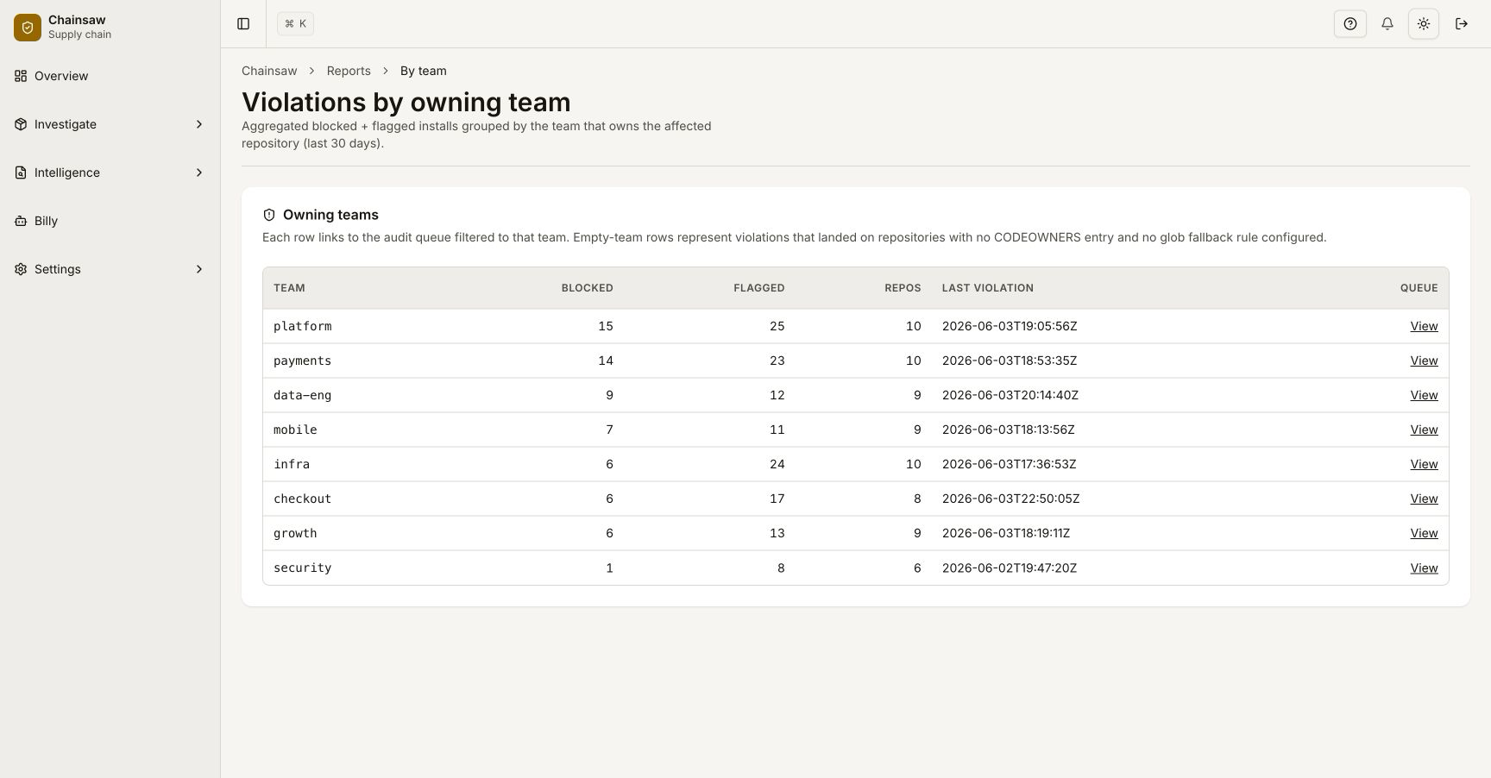Open Investigate menu in sidebar

click(110, 124)
